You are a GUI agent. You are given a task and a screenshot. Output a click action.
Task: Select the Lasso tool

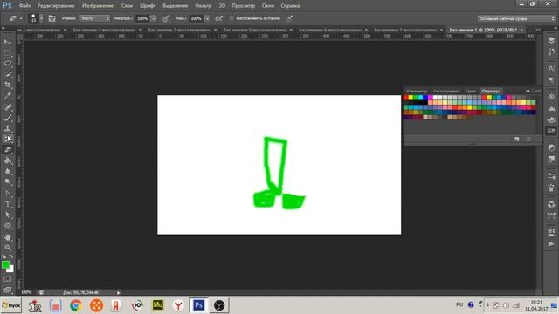8,64
